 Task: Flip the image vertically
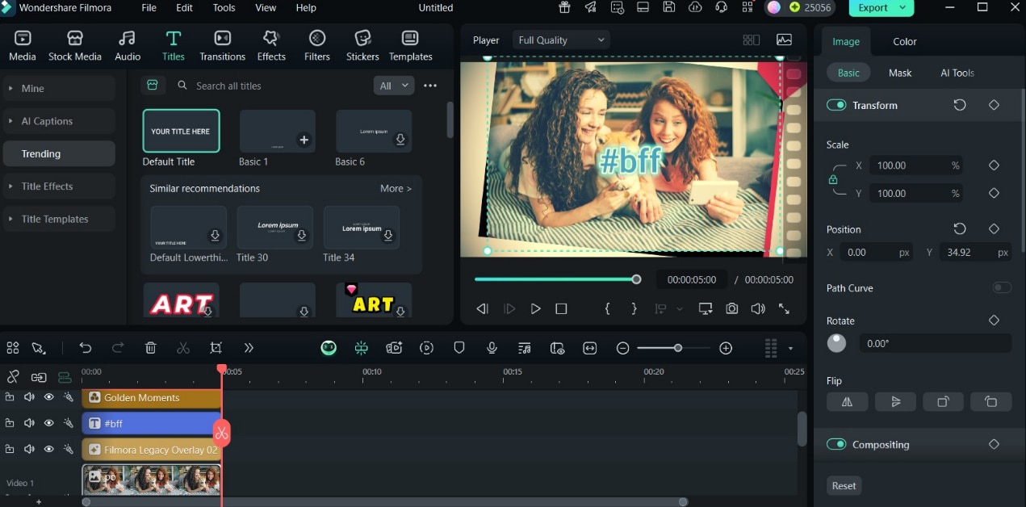895,402
